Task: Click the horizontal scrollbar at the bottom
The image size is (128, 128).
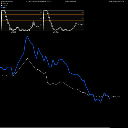Action: 55,127
